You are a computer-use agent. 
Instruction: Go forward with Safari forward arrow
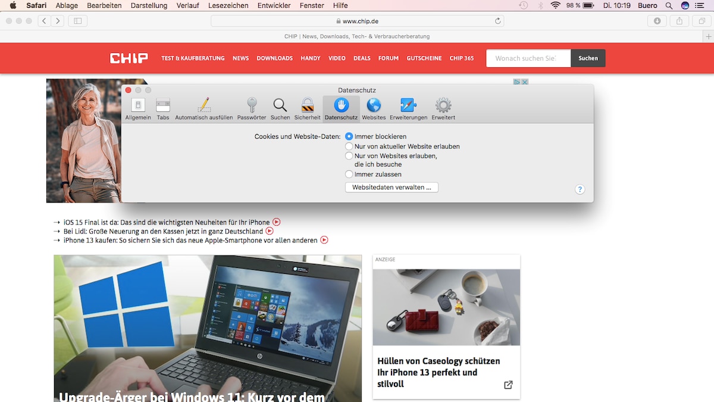[58, 21]
